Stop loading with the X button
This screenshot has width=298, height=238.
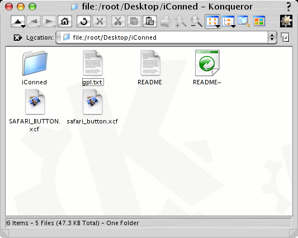click(x=100, y=21)
